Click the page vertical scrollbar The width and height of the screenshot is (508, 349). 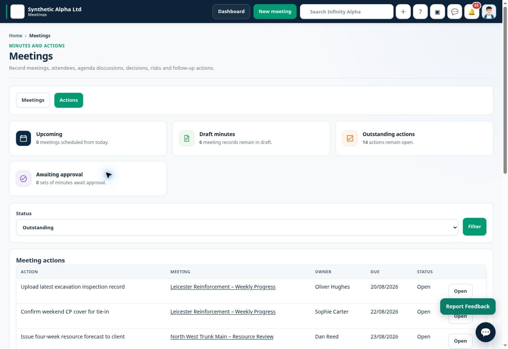505,90
